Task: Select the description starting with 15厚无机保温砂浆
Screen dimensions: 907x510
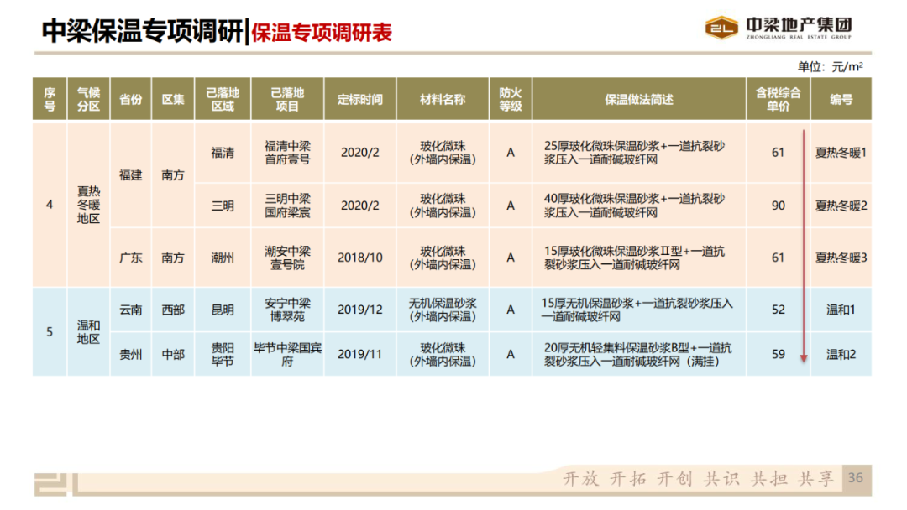Action: pos(639,310)
